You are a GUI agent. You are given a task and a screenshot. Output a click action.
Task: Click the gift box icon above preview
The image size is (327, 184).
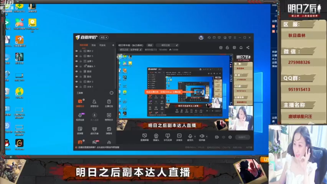pyautogui.click(x=221, y=47)
